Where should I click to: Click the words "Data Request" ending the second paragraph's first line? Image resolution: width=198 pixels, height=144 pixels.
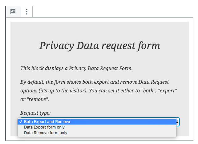coord(154,82)
